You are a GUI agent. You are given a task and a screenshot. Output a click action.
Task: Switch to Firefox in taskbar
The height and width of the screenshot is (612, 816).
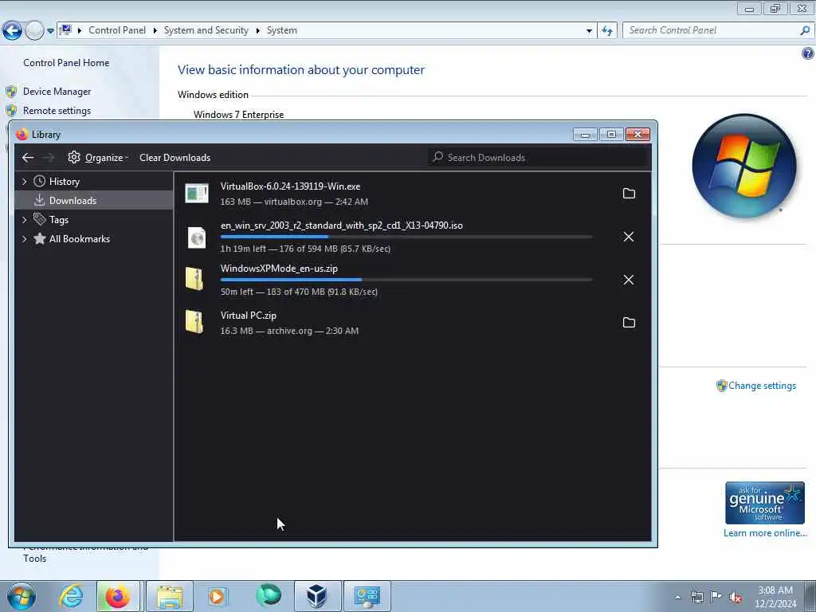tap(118, 596)
